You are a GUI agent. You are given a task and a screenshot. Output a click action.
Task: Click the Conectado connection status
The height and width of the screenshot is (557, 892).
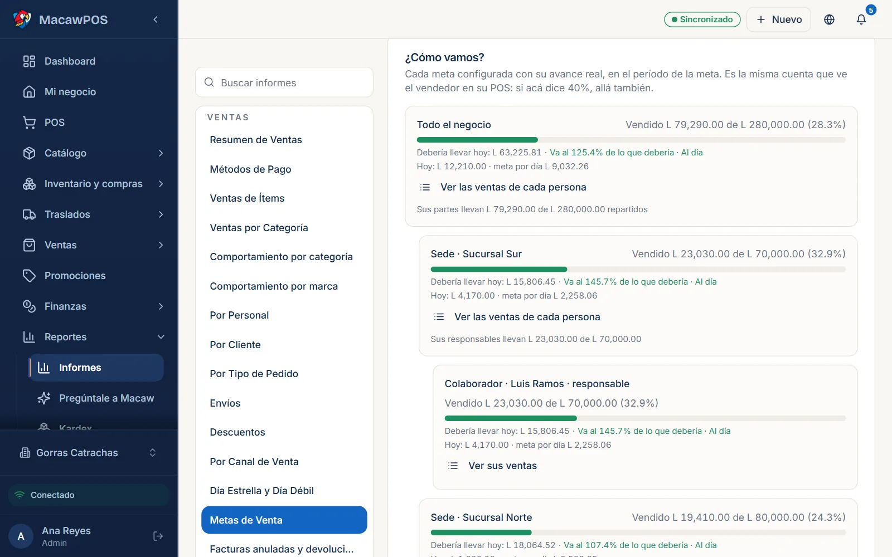[x=89, y=495]
